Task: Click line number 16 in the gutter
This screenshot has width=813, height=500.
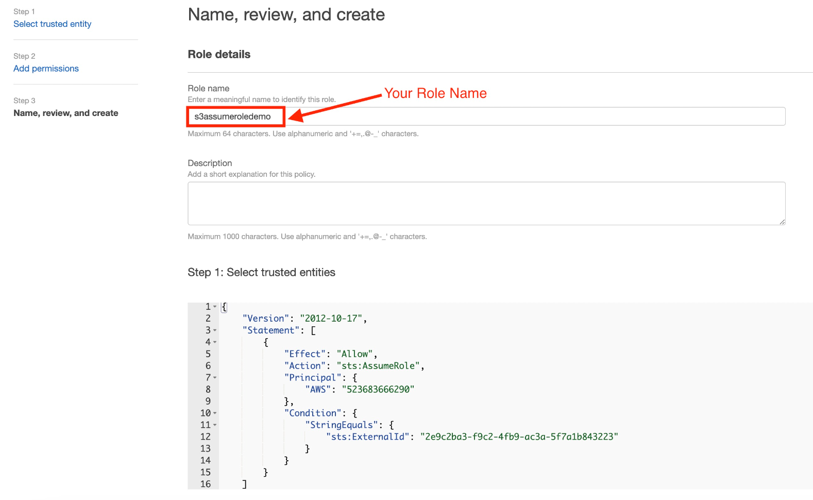Action: [x=206, y=484]
